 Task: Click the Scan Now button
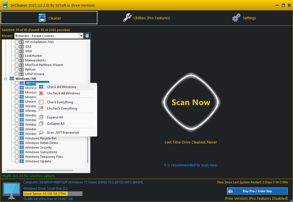click(x=191, y=102)
